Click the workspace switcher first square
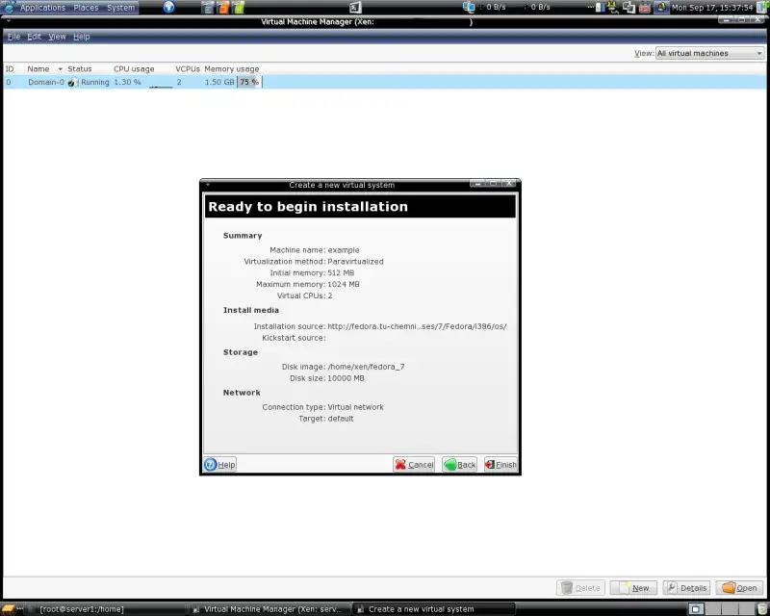 695,609
